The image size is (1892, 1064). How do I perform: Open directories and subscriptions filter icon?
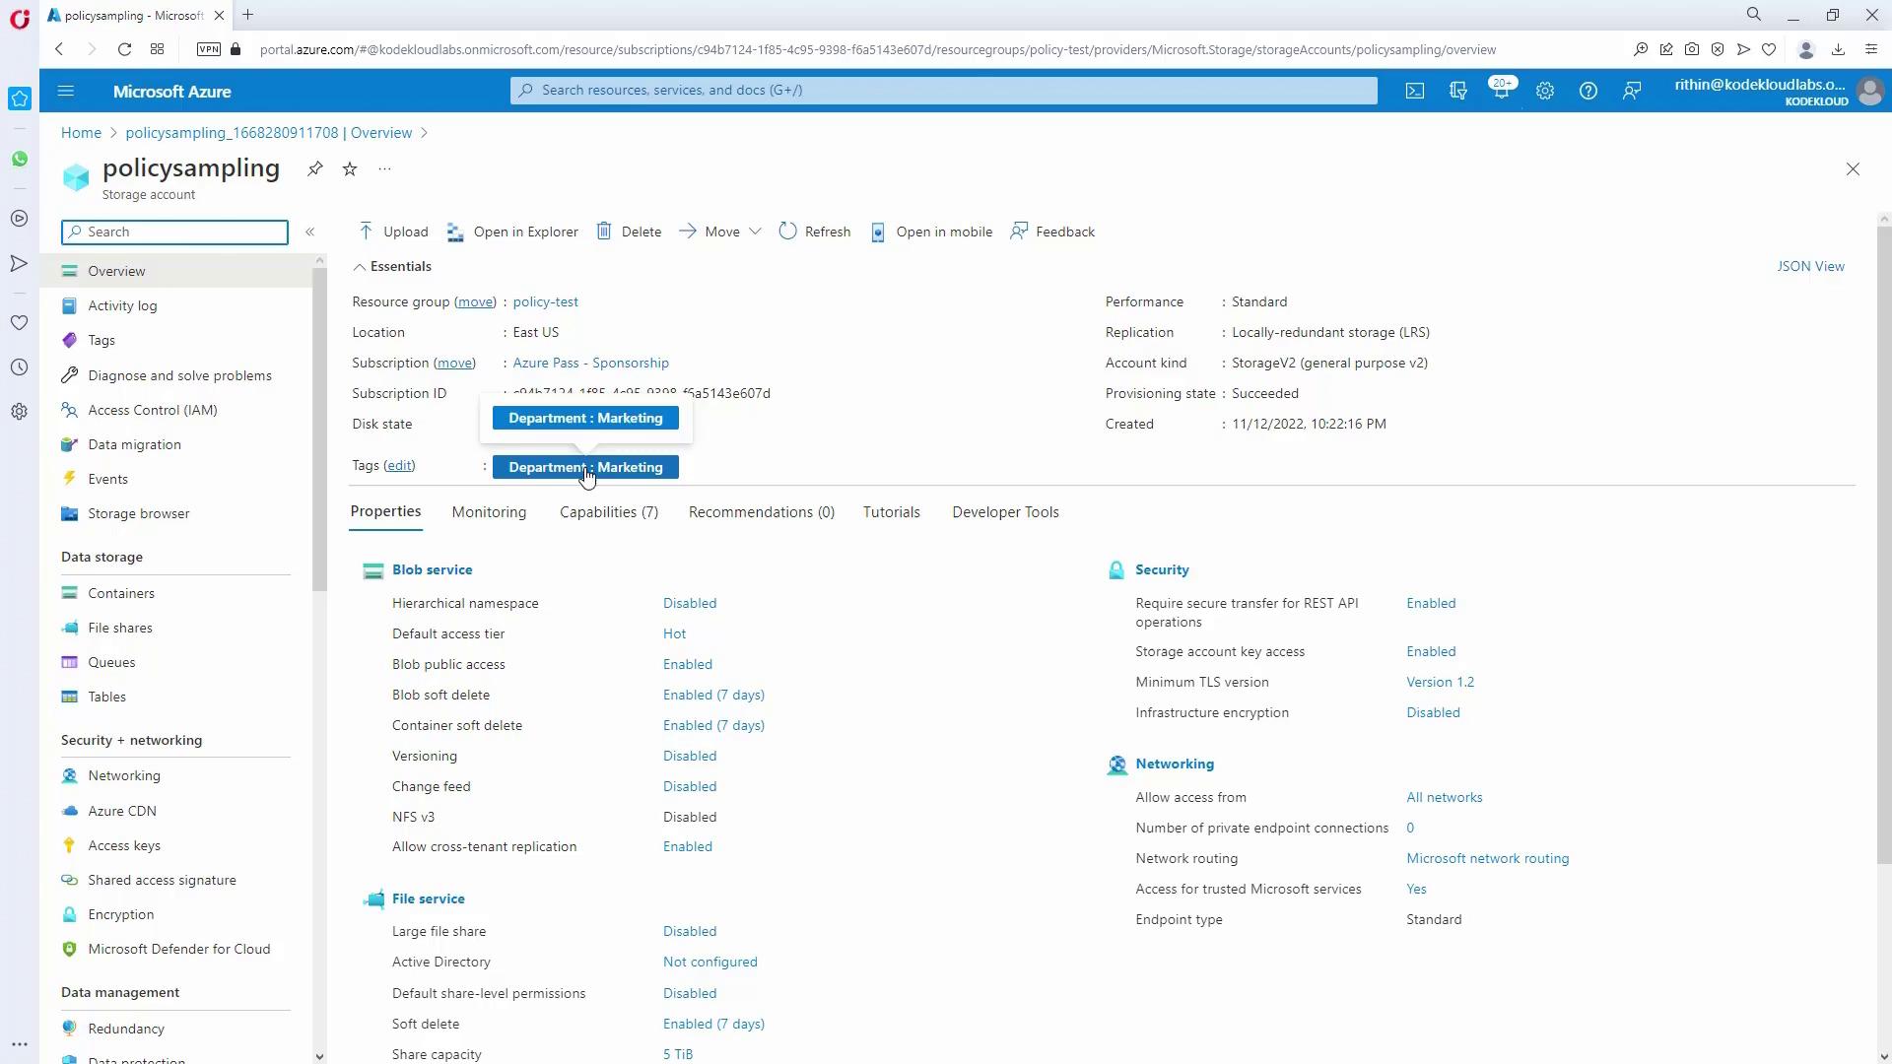(1458, 91)
